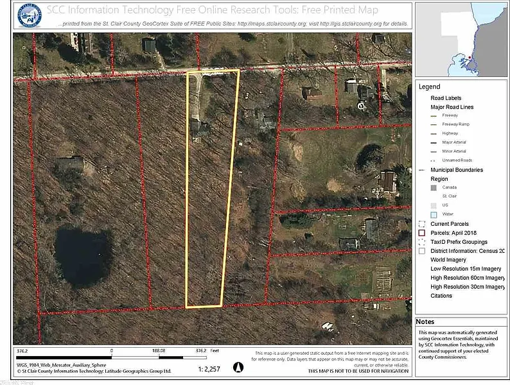This screenshot has height=385, width=510.
Task: Click the 'Parcels: April 2018' legend label
Action: pyautogui.click(x=453, y=233)
